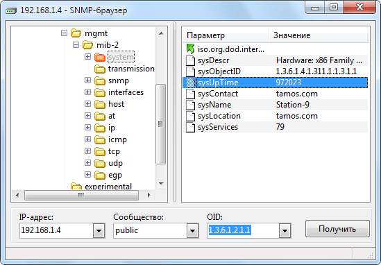
Task: Click into the IP-адрес input field
Action: tap(57, 230)
